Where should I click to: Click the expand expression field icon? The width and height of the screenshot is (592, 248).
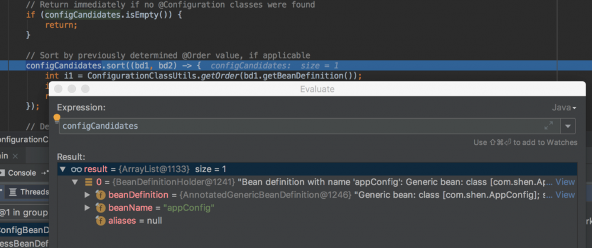click(x=548, y=126)
